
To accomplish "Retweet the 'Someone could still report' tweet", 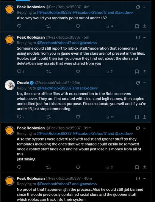I will 48,72.
